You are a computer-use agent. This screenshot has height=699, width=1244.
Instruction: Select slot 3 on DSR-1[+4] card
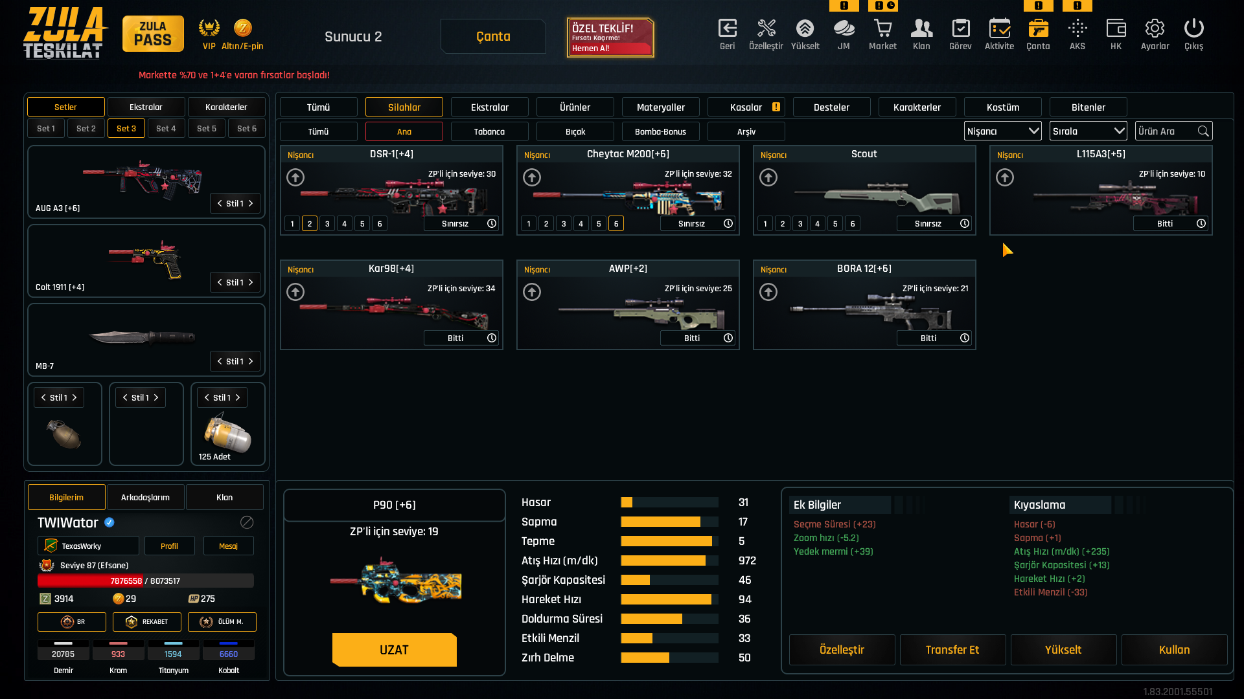coord(327,224)
